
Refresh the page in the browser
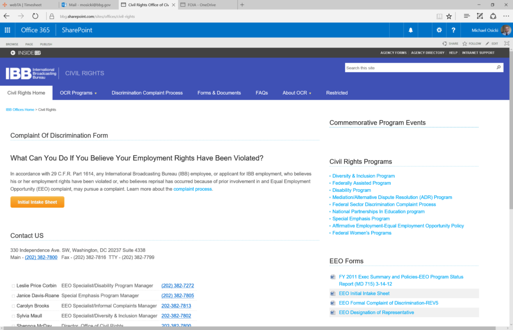point(35,16)
